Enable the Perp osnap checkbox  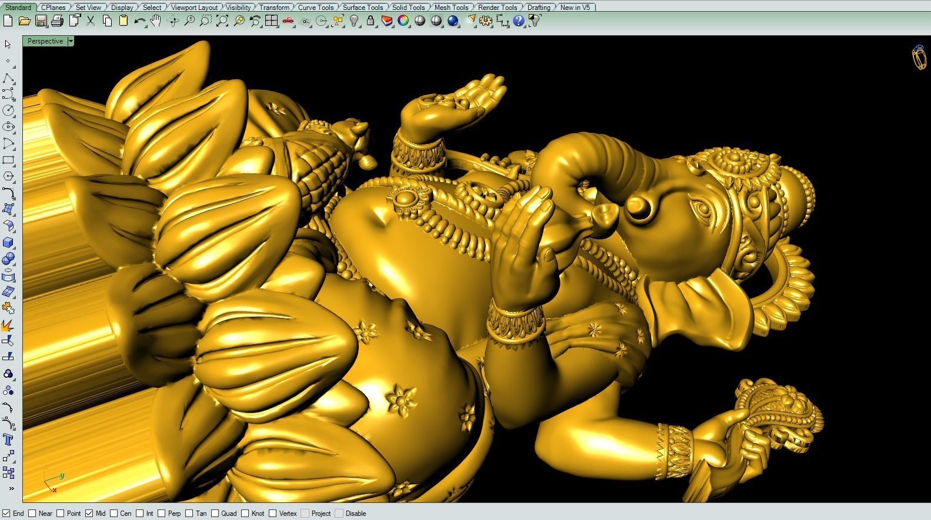click(162, 513)
